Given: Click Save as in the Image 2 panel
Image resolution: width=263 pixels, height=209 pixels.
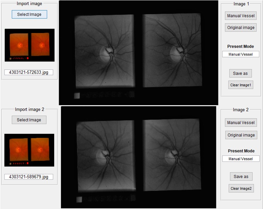Looking at the screenshot, I should [241, 177].
